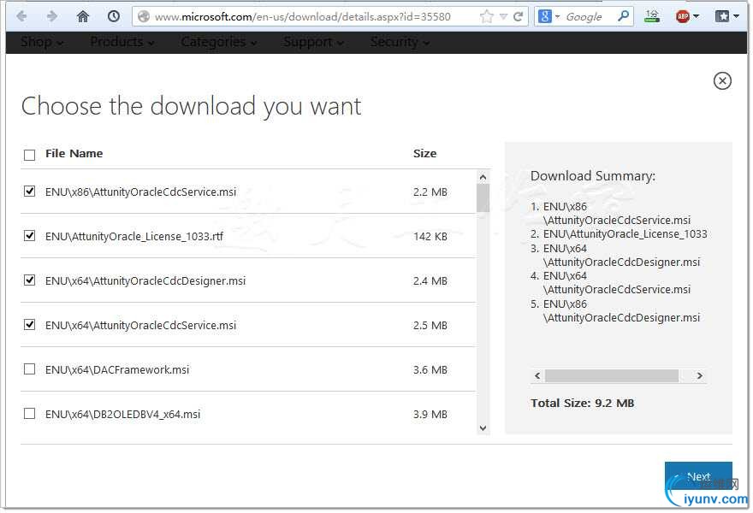
Task: Check ENU\x64\DB2OLEDBV4_x64.msi
Action: click(x=29, y=413)
